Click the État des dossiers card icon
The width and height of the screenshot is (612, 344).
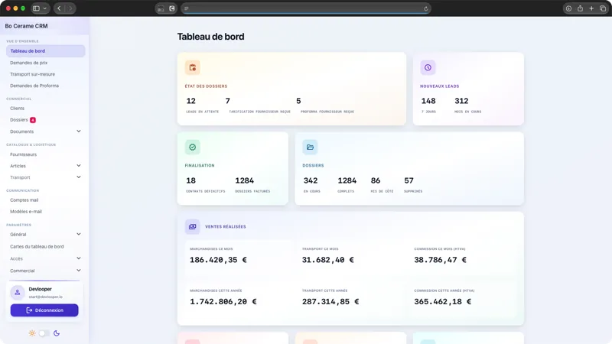pyautogui.click(x=193, y=67)
